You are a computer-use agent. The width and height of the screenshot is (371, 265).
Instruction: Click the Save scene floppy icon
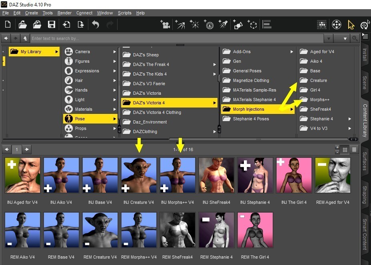(x=51, y=24)
